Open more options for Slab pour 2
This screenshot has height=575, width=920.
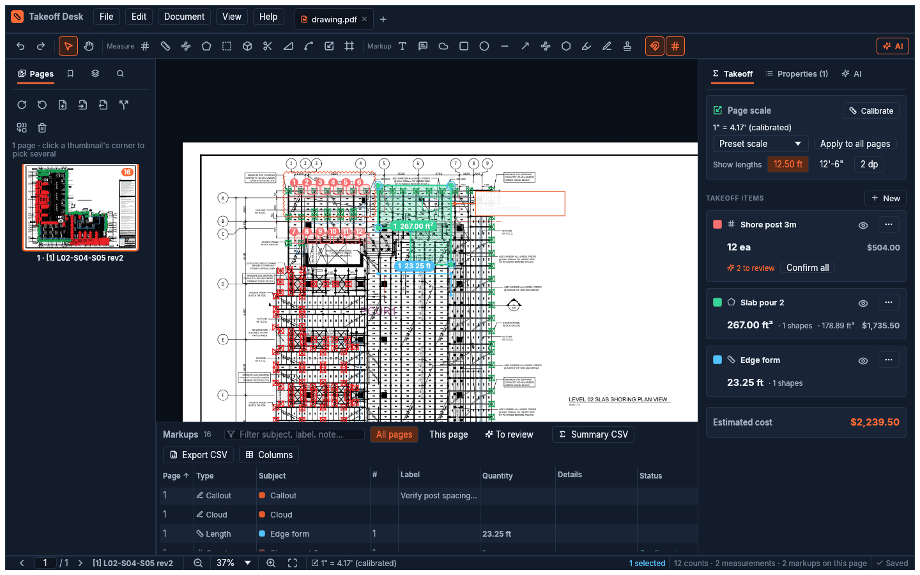pos(889,302)
